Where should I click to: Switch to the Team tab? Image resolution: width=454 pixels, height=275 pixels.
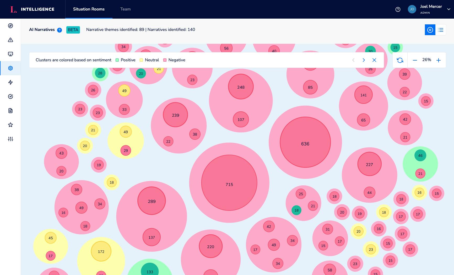pos(125,9)
